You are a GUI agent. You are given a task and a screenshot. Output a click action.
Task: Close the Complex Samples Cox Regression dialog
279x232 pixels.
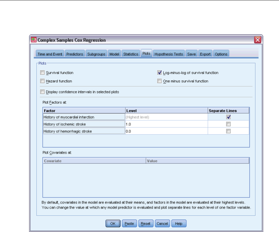point(258,40)
